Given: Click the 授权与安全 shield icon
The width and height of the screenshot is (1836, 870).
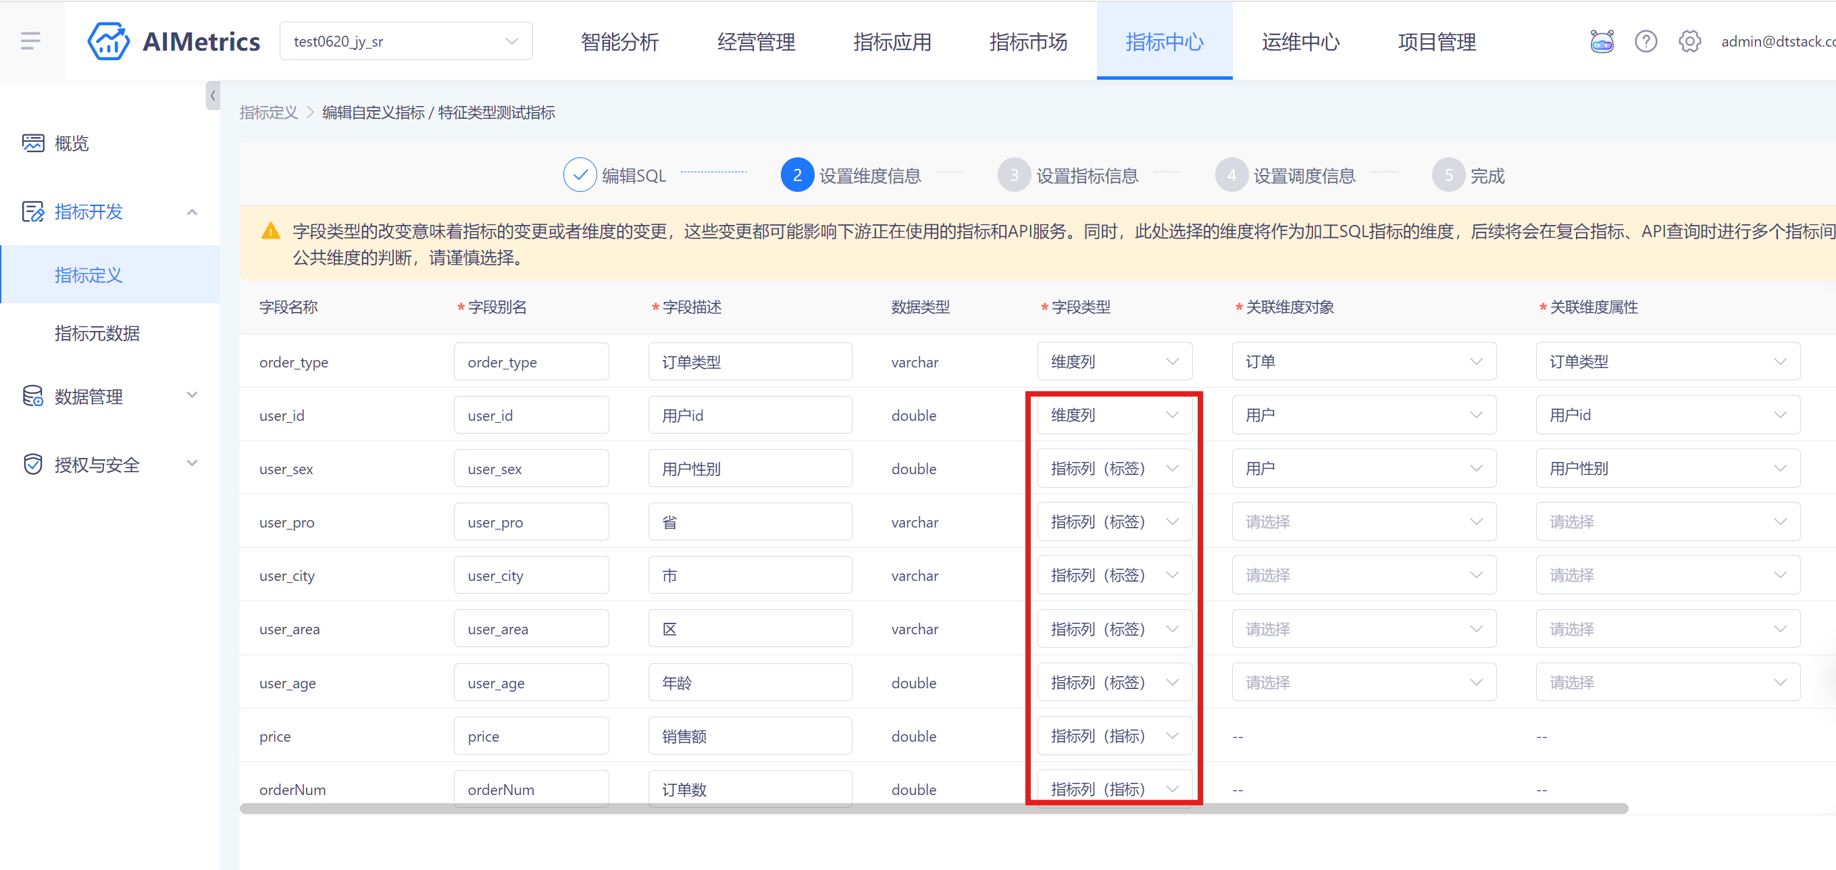Looking at the screenshot, I should click(x=33, y=465).
